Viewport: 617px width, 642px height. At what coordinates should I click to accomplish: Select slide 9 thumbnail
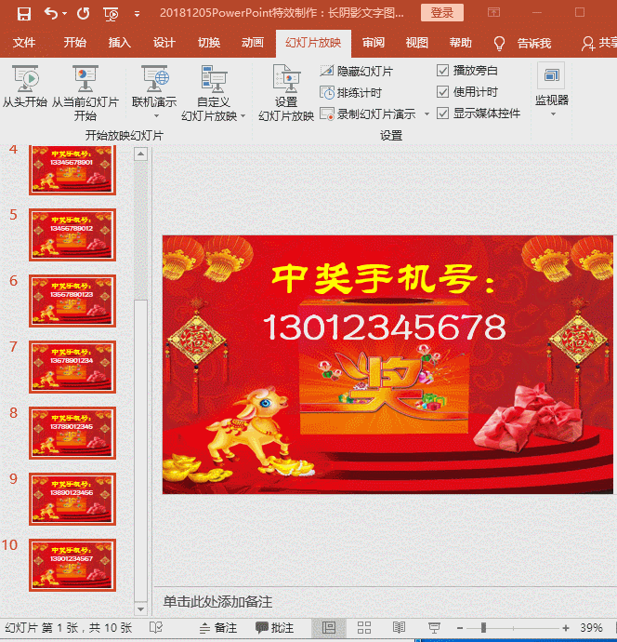(72, 499)
